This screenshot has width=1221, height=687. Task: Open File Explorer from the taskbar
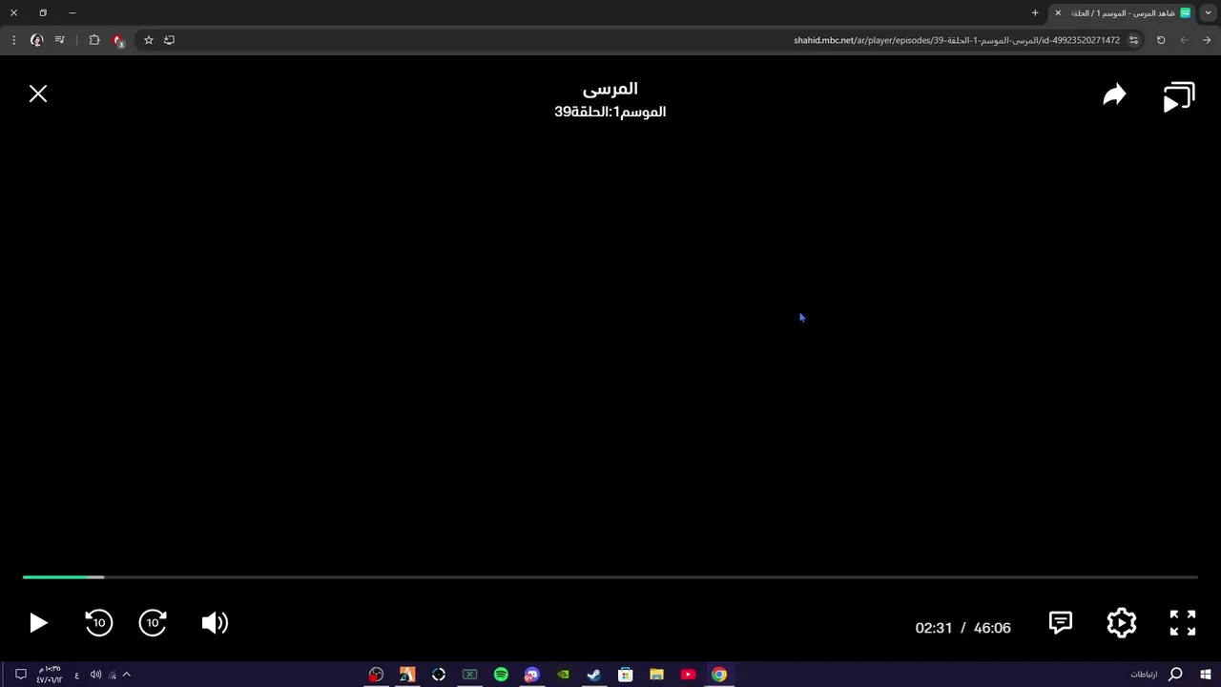[x=656, y=675]
